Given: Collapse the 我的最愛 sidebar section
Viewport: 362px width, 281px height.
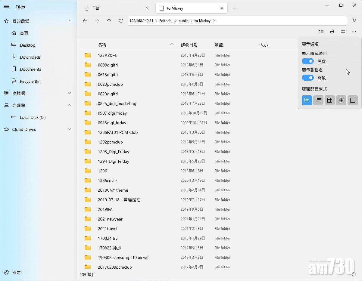Looking at the screenshot, I should pos(69,21).
